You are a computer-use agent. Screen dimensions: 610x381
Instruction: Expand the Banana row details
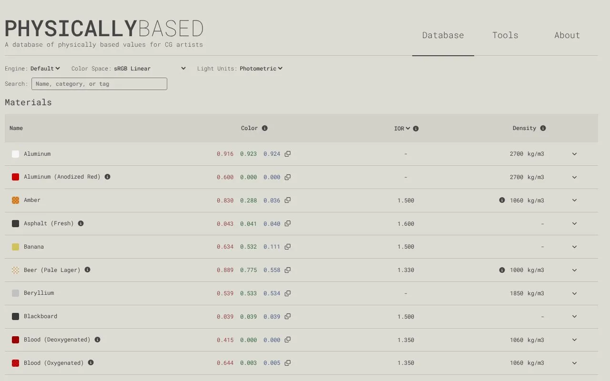point(574,247)
